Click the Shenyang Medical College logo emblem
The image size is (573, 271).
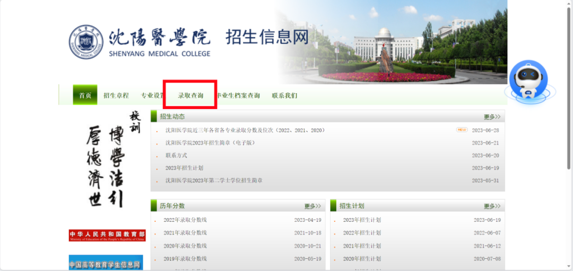pyautogui.click(x=86, y=42)
